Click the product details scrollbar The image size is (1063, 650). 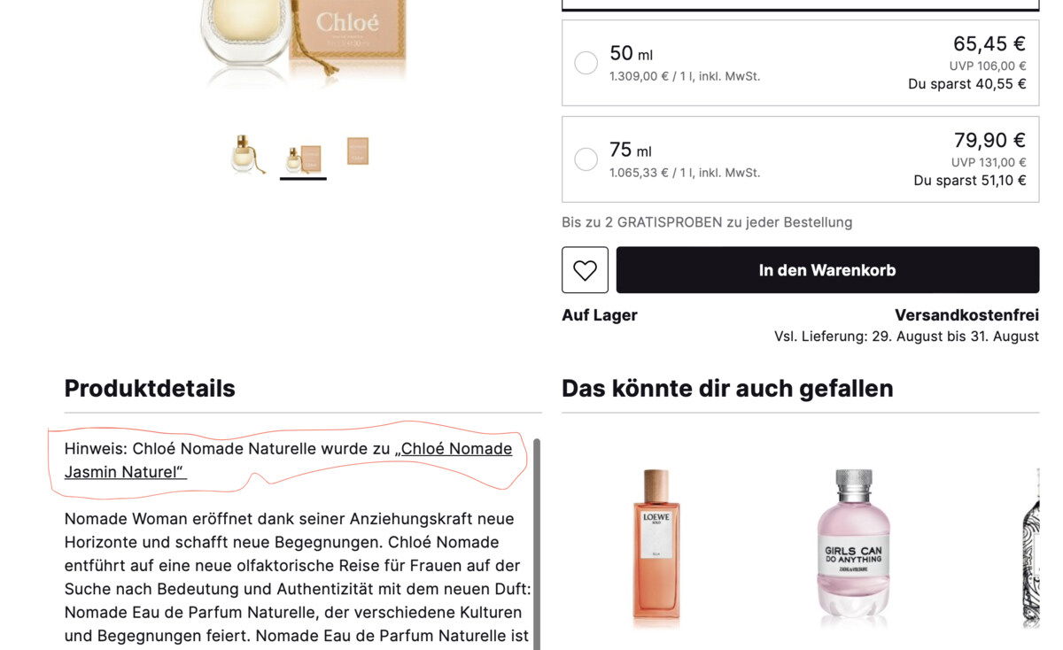click(536, 544)
